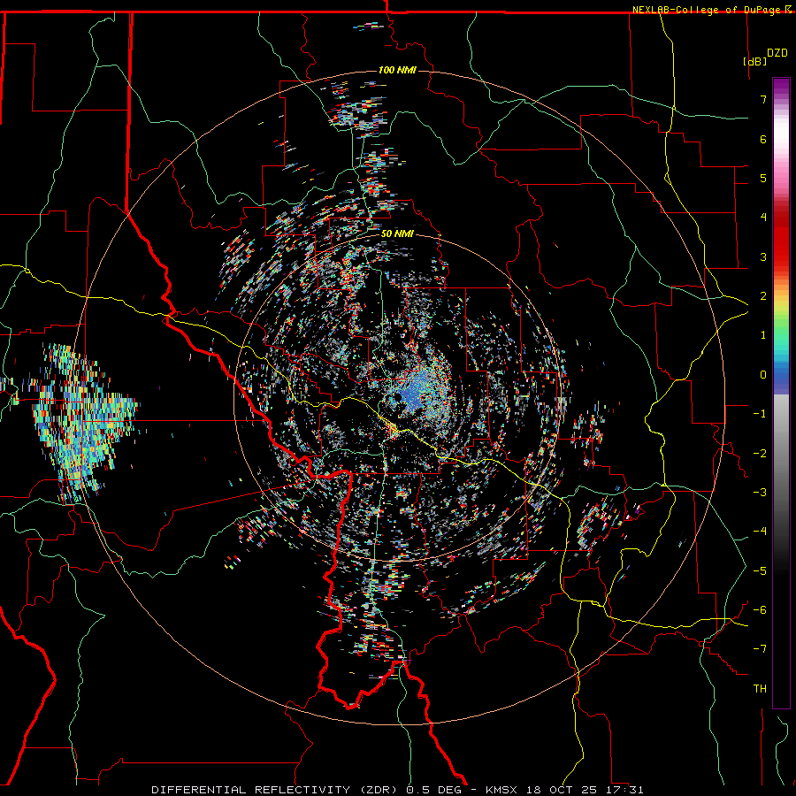Select the -6 dB scale label
Viewport: 796px width, 796px height.
click(760, 610)
